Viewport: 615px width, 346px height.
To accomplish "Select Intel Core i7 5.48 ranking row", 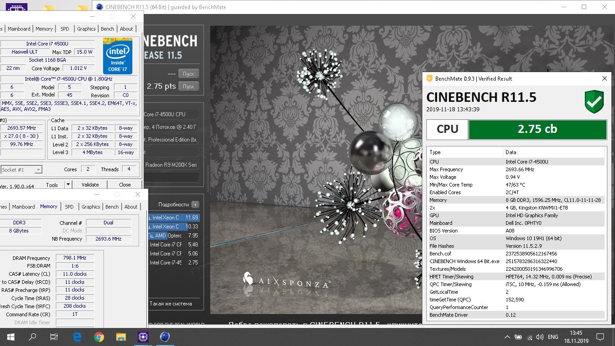I will 173,245.
